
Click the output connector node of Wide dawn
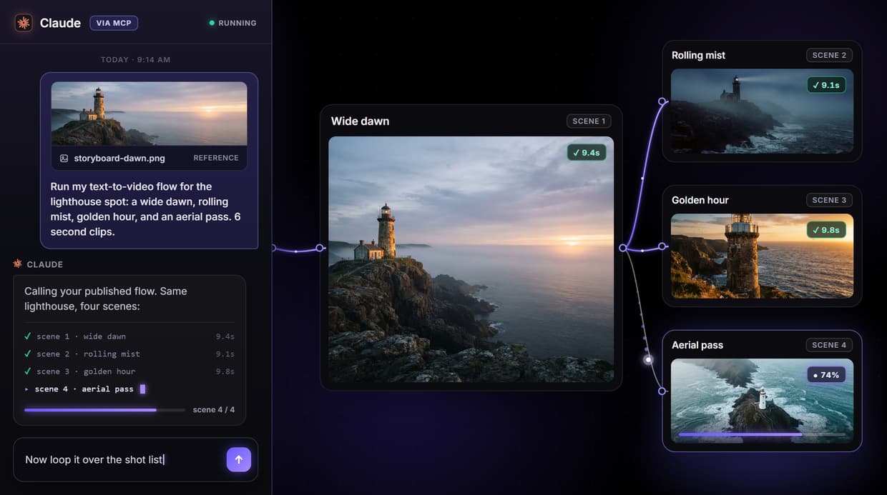pos(622,248)
